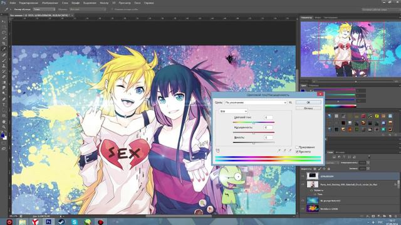Hide the blue nebula texture layer

(303, 201)
